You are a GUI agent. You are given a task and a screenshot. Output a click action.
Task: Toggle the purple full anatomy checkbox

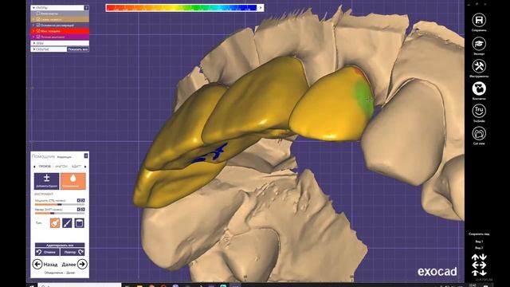(x=38, y=37)
